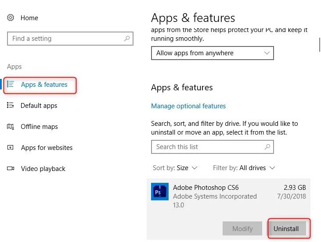Click the Apps & features list icon
This screenshot has height=242, width=321.
[x=11, y=84]
